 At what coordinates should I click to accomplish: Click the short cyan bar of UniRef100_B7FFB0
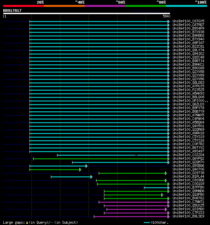coord(157,188)
